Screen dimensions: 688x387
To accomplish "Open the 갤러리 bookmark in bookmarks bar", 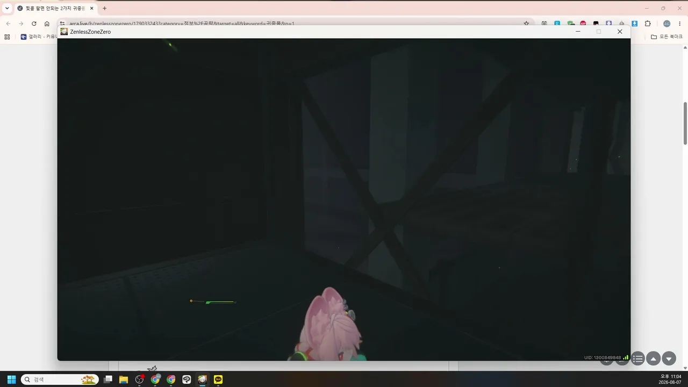I will (x=38, y=37).
